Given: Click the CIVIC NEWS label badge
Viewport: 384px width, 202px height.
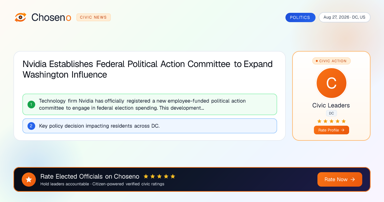Looking at the screenshot, I should click(x=93, y=17).
